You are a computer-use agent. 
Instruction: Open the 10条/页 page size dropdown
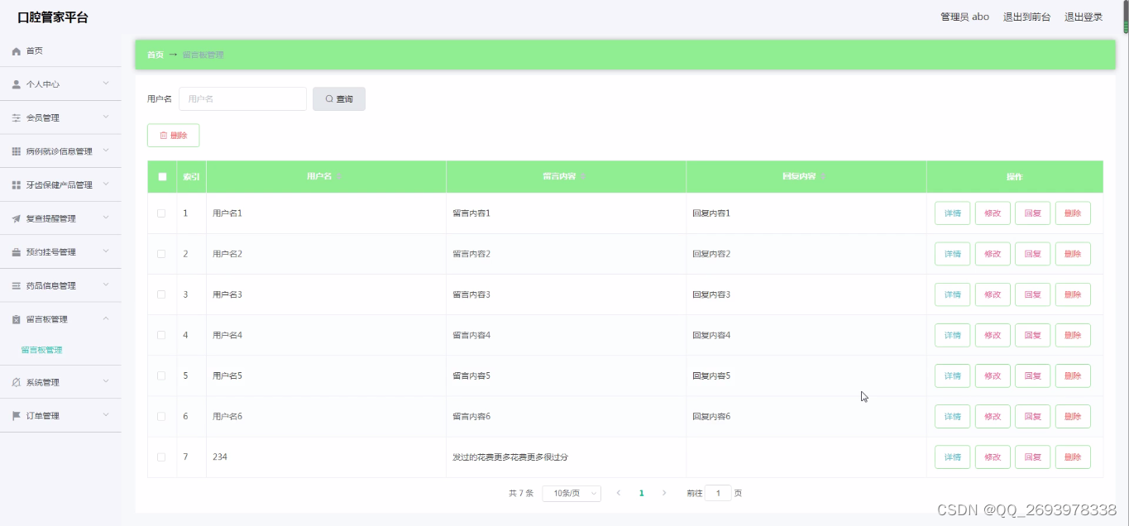572,494
